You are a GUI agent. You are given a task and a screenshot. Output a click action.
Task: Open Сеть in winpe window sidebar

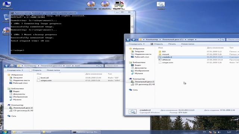pyautogui.click(x=135, y=90)
